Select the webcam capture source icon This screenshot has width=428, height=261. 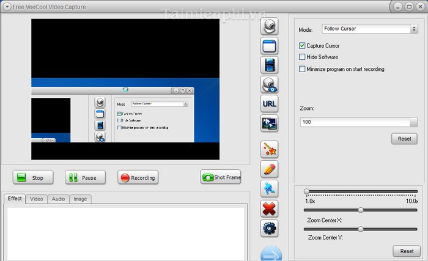pos(269,26)
